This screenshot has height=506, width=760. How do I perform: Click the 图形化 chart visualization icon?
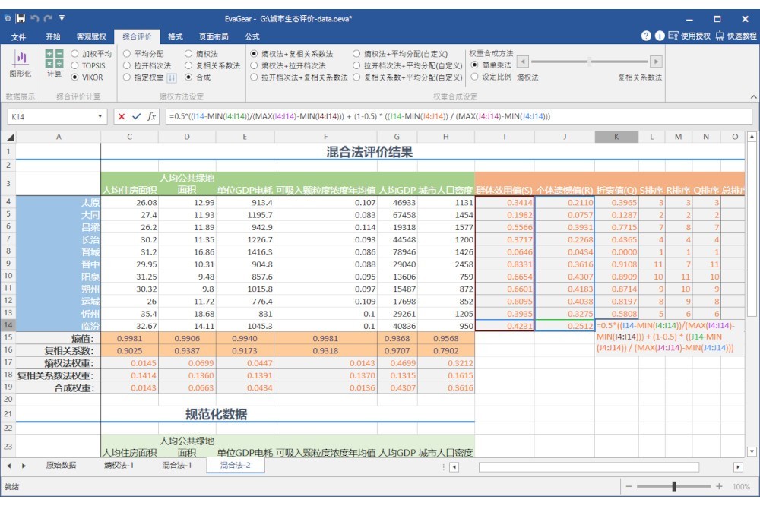pyautogui.click(x=21, y=62)
